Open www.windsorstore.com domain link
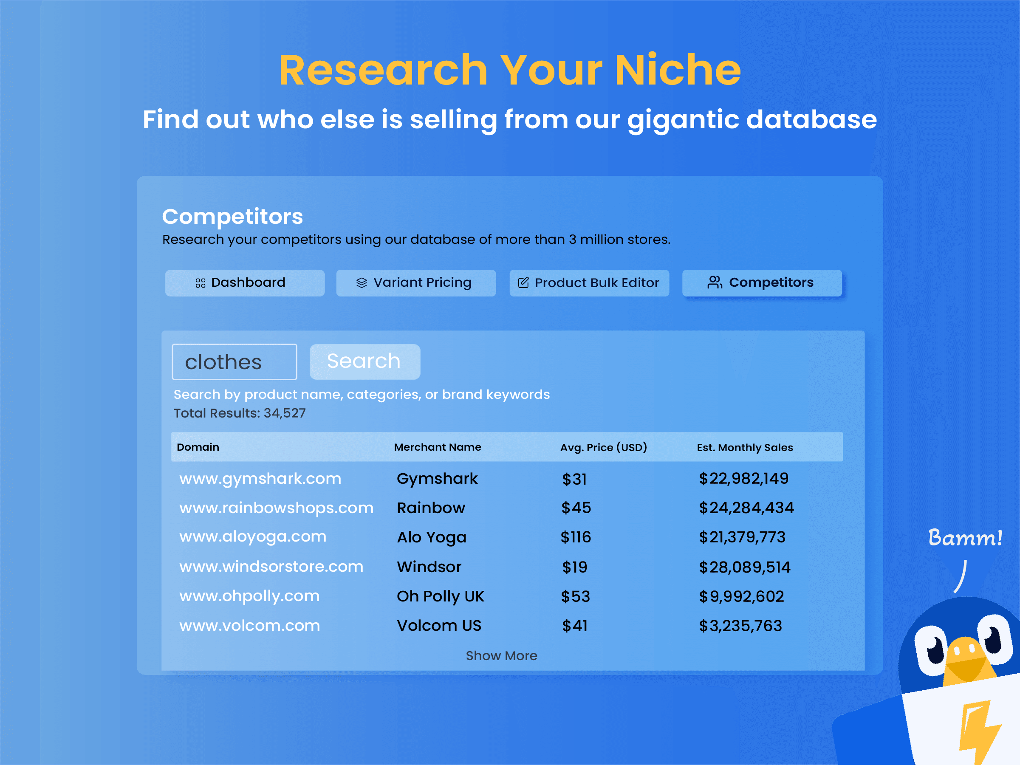Image resolution: width=1020 pixels, height=765 pixels. [x=271, y=567]
